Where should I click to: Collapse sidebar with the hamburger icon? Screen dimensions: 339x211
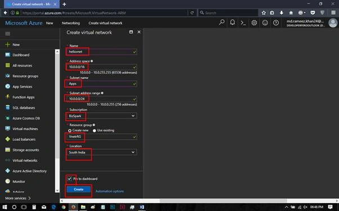pyautogui.click(x=7, y=34)
